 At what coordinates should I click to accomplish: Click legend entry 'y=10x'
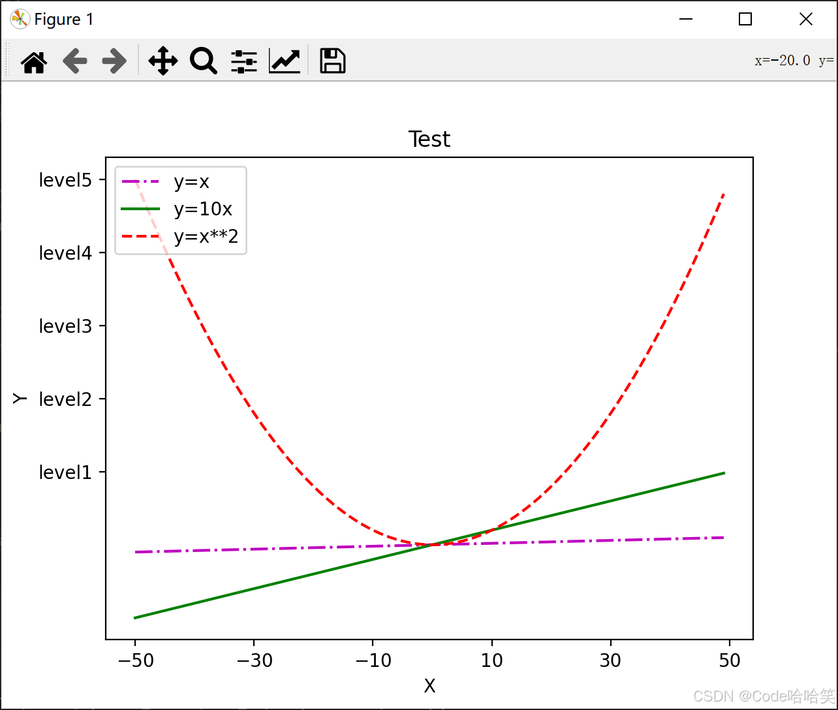203,209
